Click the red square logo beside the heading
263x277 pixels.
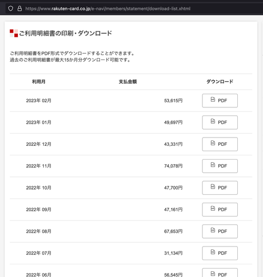14,33
